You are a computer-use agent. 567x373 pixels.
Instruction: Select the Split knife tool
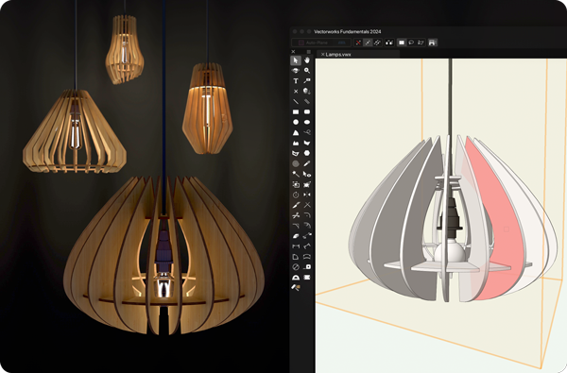[x=296, y=205]
